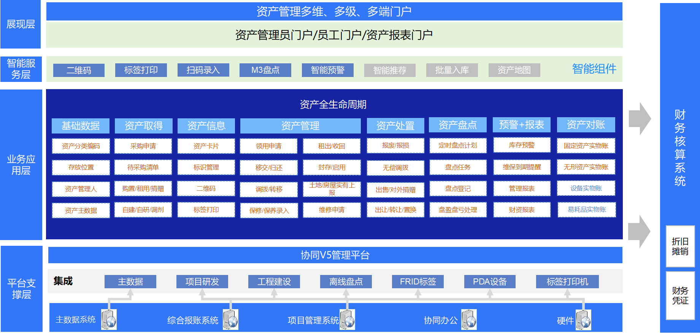This screenshot has width=700, height=333.
Task: Click the 折旧摊销 box
Action: point(680,247)
